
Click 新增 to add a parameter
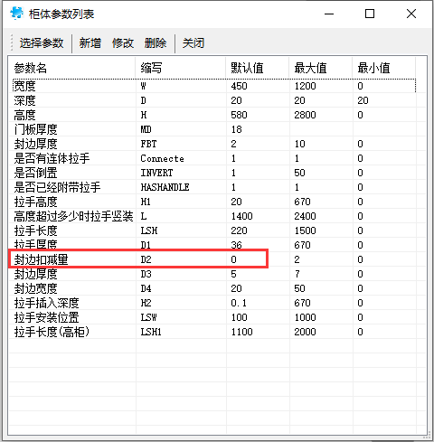90,43
